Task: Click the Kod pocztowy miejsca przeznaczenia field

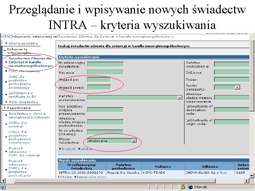Action: [x=106, y=110]
